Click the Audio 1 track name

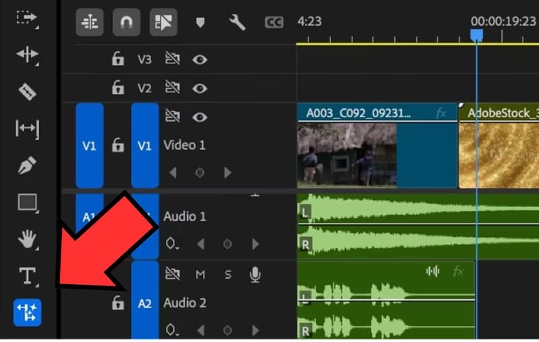185,216
